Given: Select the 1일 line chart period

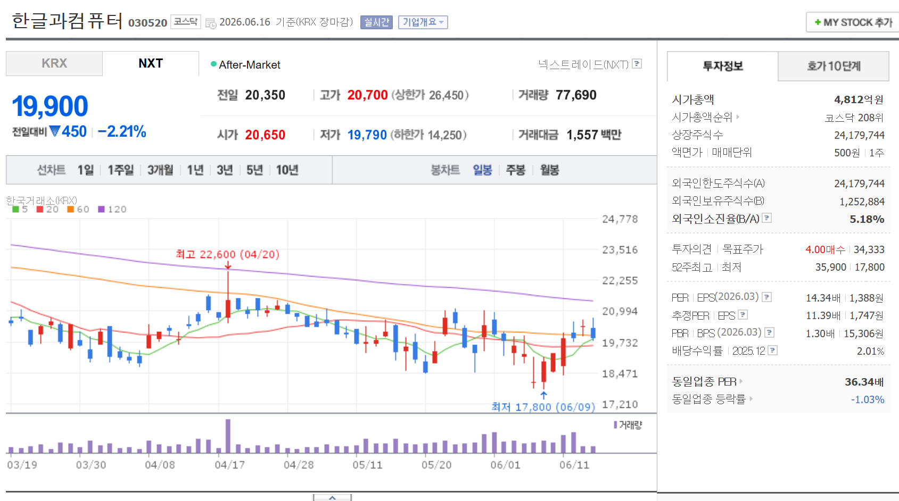Looking at the screenshot, I should click(x=85, y=170).
